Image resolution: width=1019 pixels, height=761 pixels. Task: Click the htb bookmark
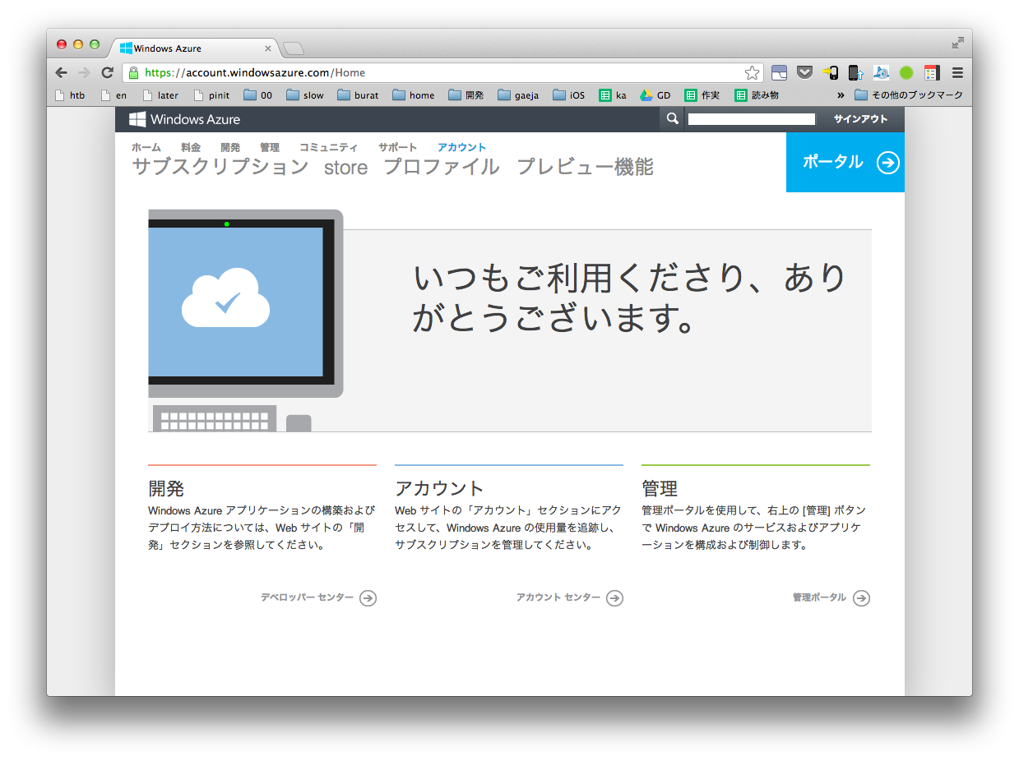tap(70, 95)
